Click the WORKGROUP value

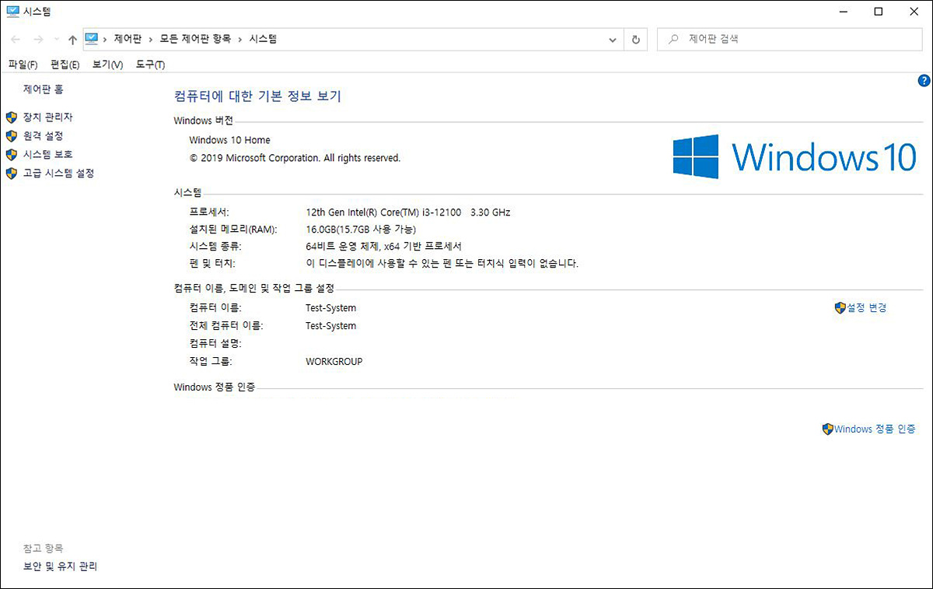coord(334,362)
